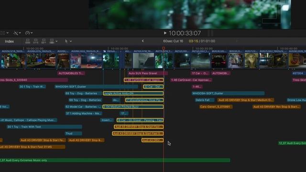
Task: Open the tools pop-up chevron
Action: tap(71, 42)
